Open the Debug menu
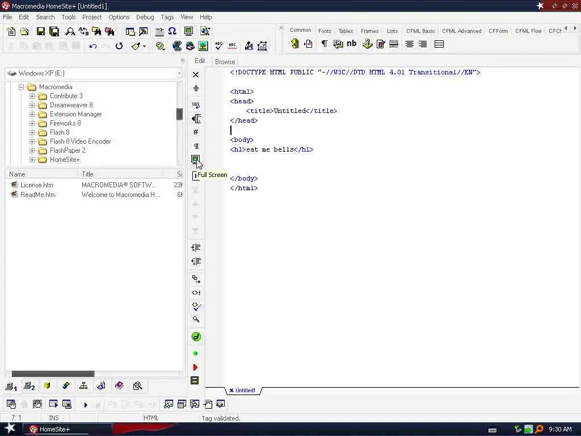 pos(145,17)
